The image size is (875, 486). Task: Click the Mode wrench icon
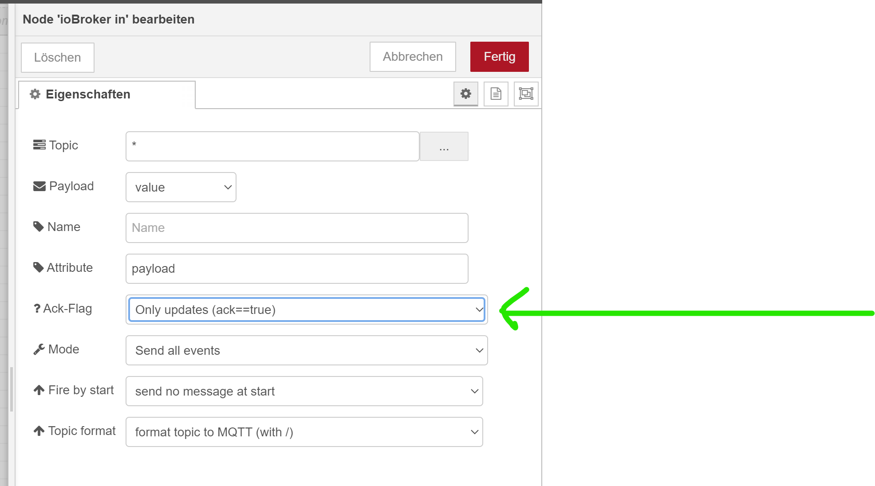click(x=39, y=349)
